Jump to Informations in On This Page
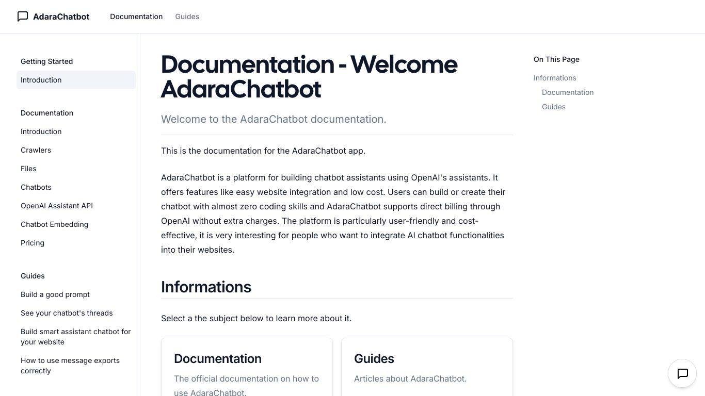The width and height of the screenshot is (705, 396). click(555, 78)
